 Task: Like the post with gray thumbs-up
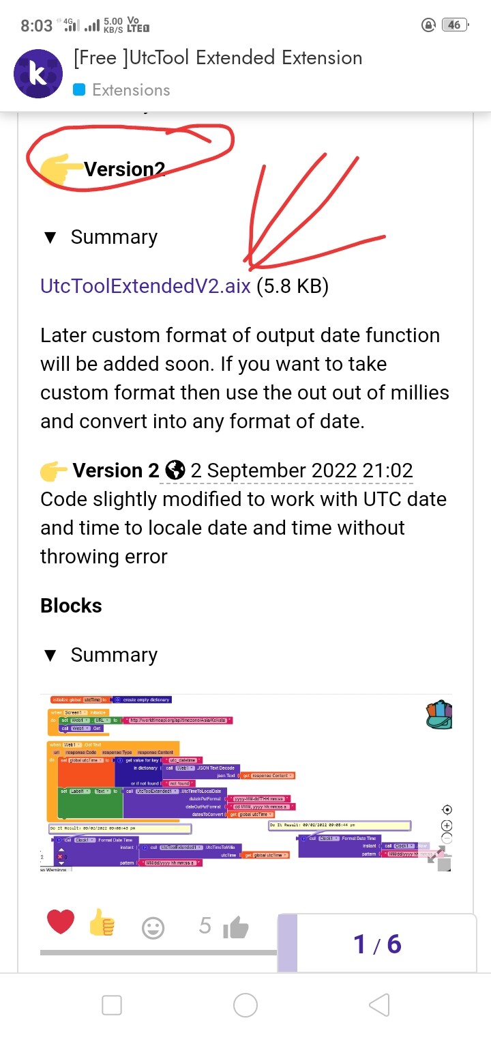[235, 927]
